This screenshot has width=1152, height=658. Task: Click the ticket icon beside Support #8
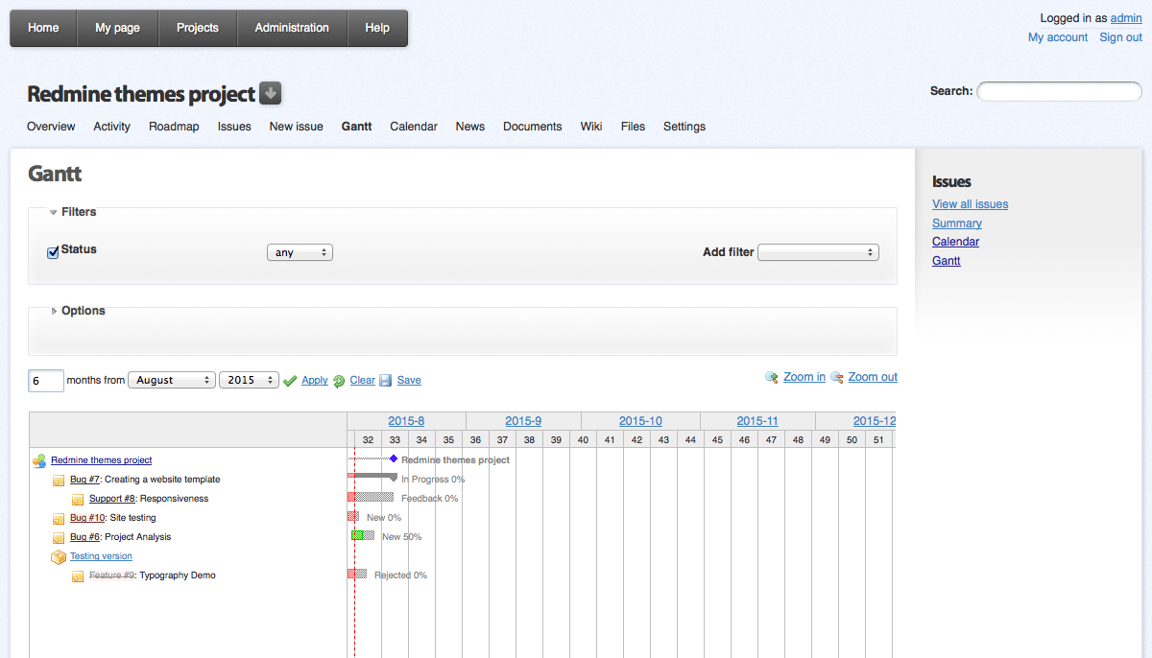tap(78, 500)
